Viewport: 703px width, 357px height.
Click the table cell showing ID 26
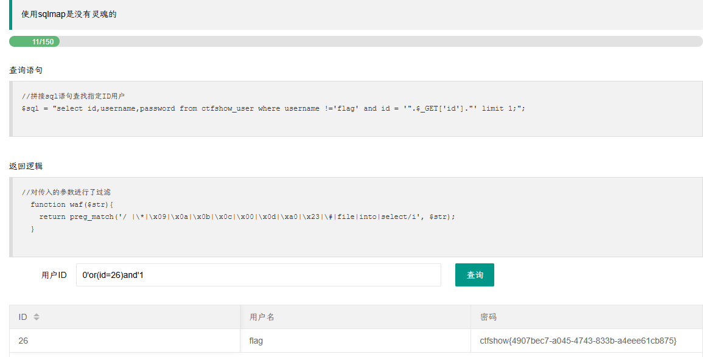click(x=125, y=341)
